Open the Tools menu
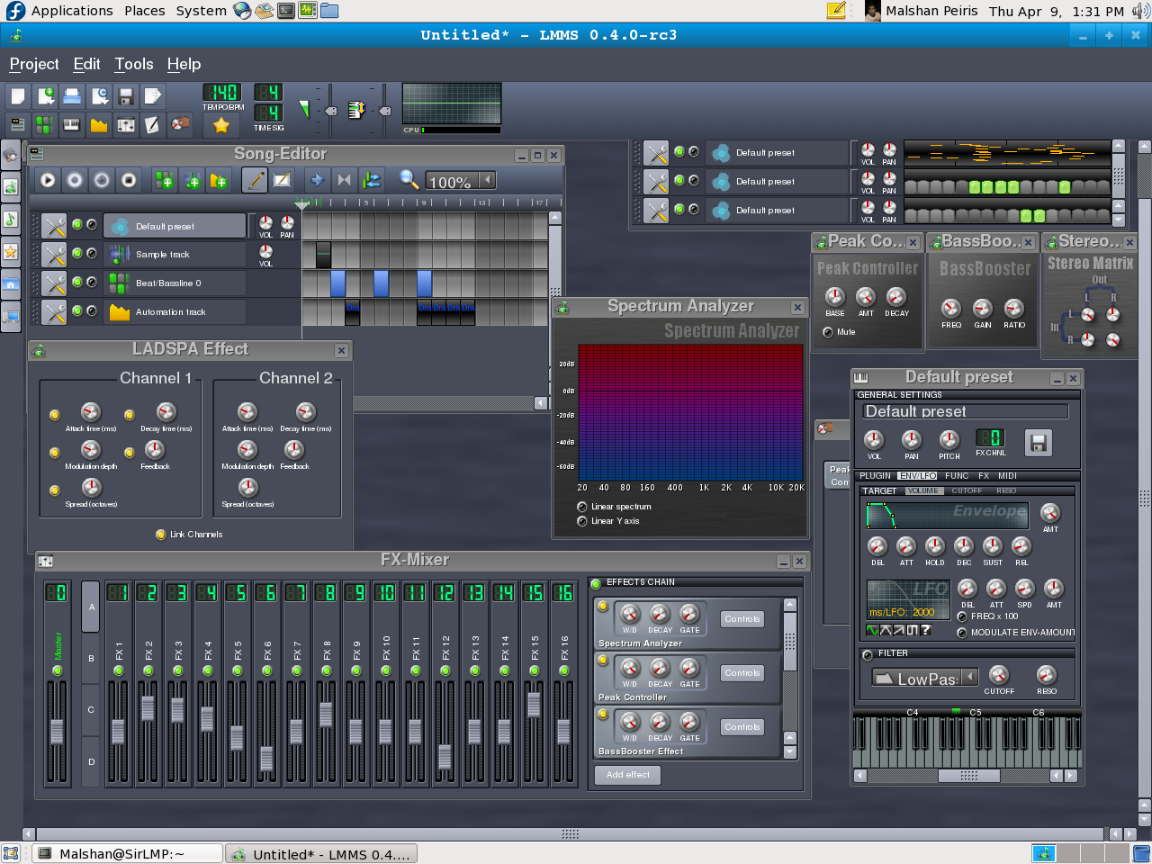1152x864 pixels. (134, 64)
